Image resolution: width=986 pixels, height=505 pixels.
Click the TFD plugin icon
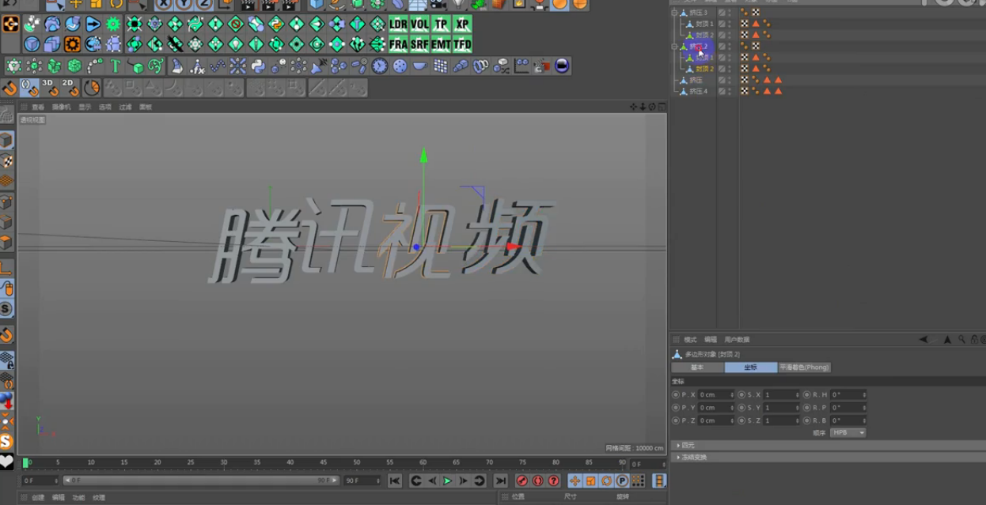coord(462,44)
